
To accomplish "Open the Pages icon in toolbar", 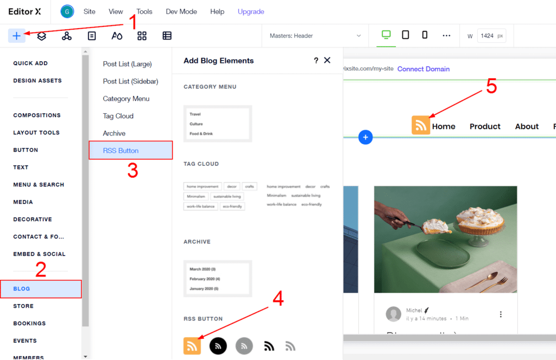I will pos(92,36).
